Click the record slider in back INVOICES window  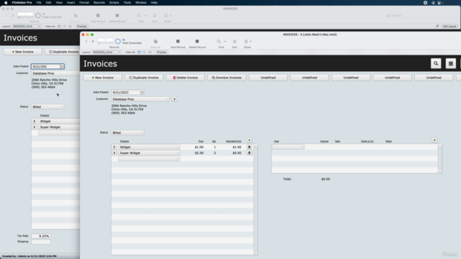25,17
